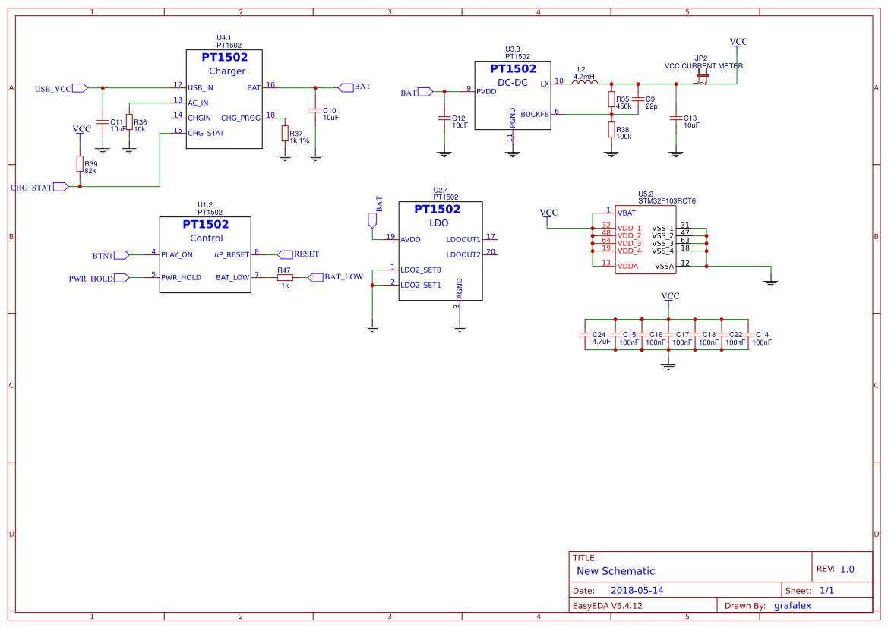Click the ground symbol below PGND pin 11
Screen dimensions: 888x628
(x=513, y=153)
